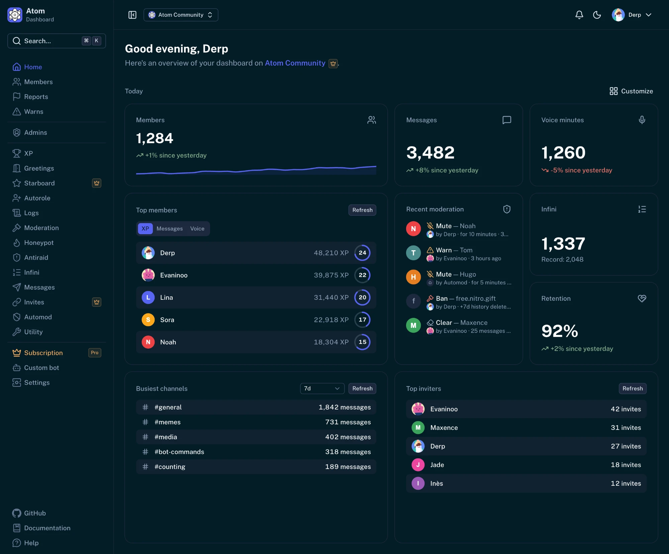The height and width of the screenshot is (554, 669).
Task: Open Admins in sidebar
Action: (57, 132)
